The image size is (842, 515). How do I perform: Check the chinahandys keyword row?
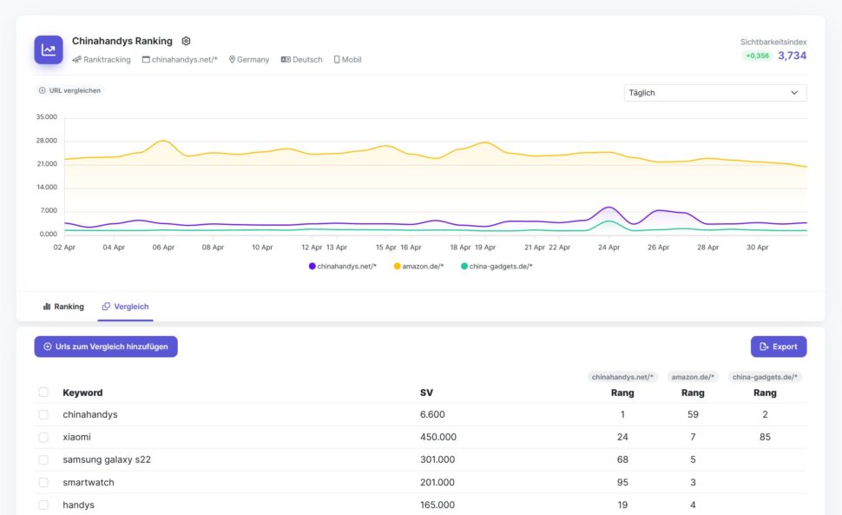pyautogui.click(x=43, y=414)
